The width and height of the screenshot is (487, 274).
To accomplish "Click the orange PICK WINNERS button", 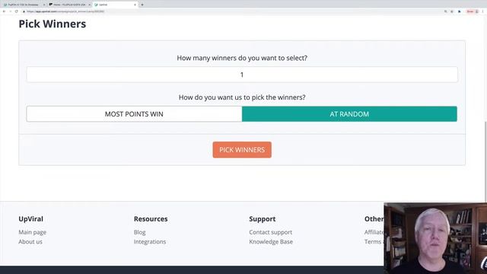I will pyautogui.click(x=242, y=150).
